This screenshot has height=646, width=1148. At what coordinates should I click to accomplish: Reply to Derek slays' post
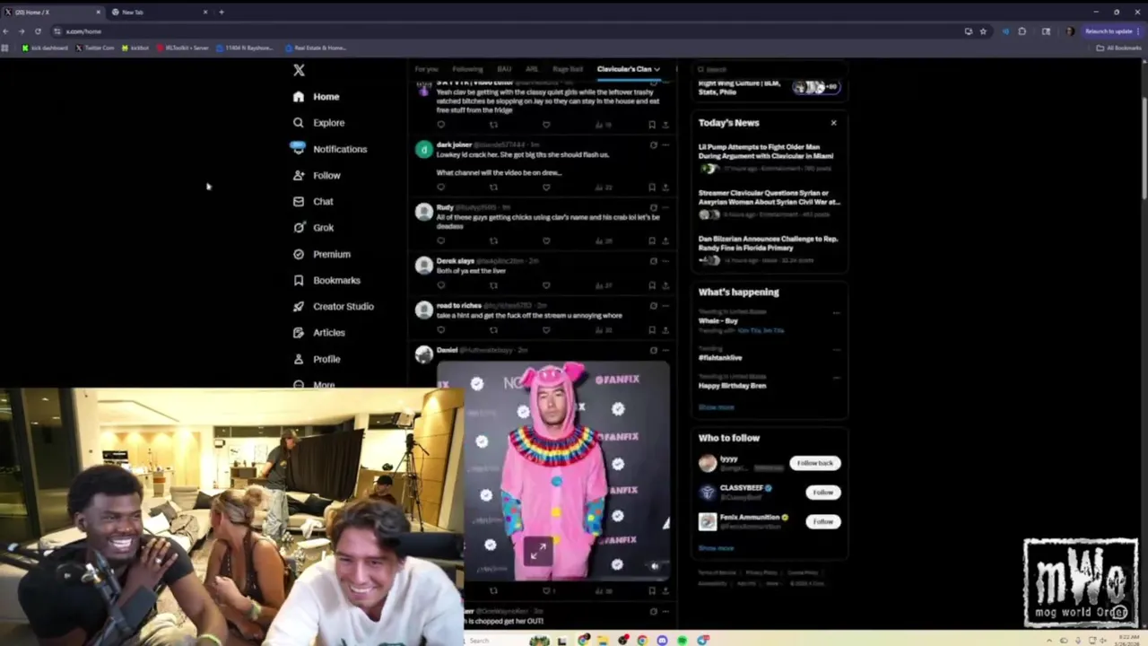[x=440, y=285]
